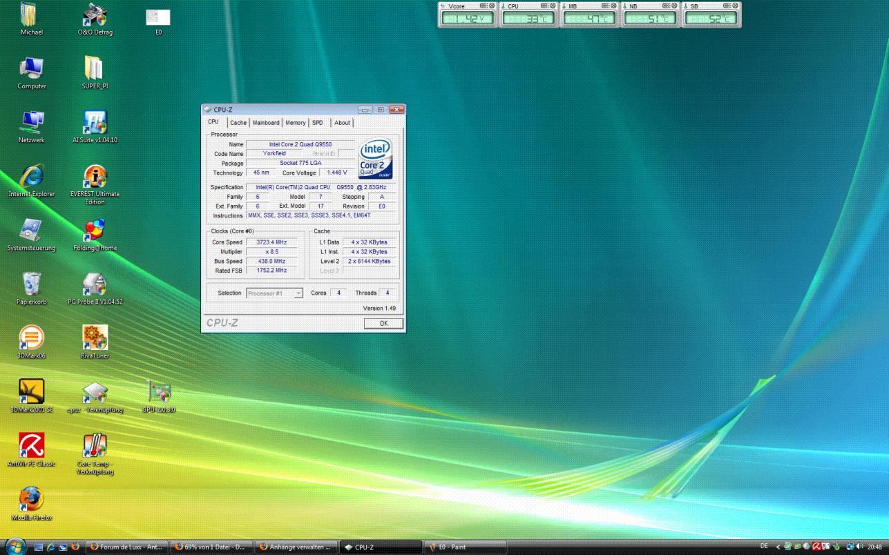Click the Name field Intel Core 2 Quad Q9550
Image resolution: width=889 pixels, height=555 pixels.
click(300, 144)
